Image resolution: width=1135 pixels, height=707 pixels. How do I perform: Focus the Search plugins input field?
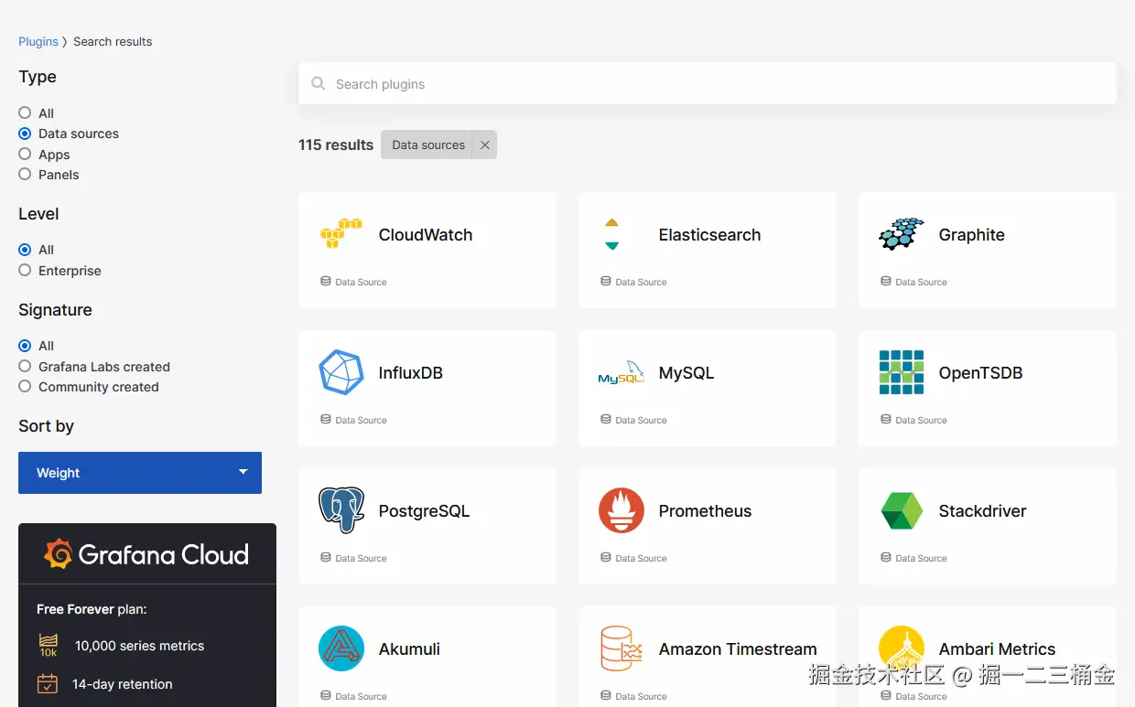[708, 83]
